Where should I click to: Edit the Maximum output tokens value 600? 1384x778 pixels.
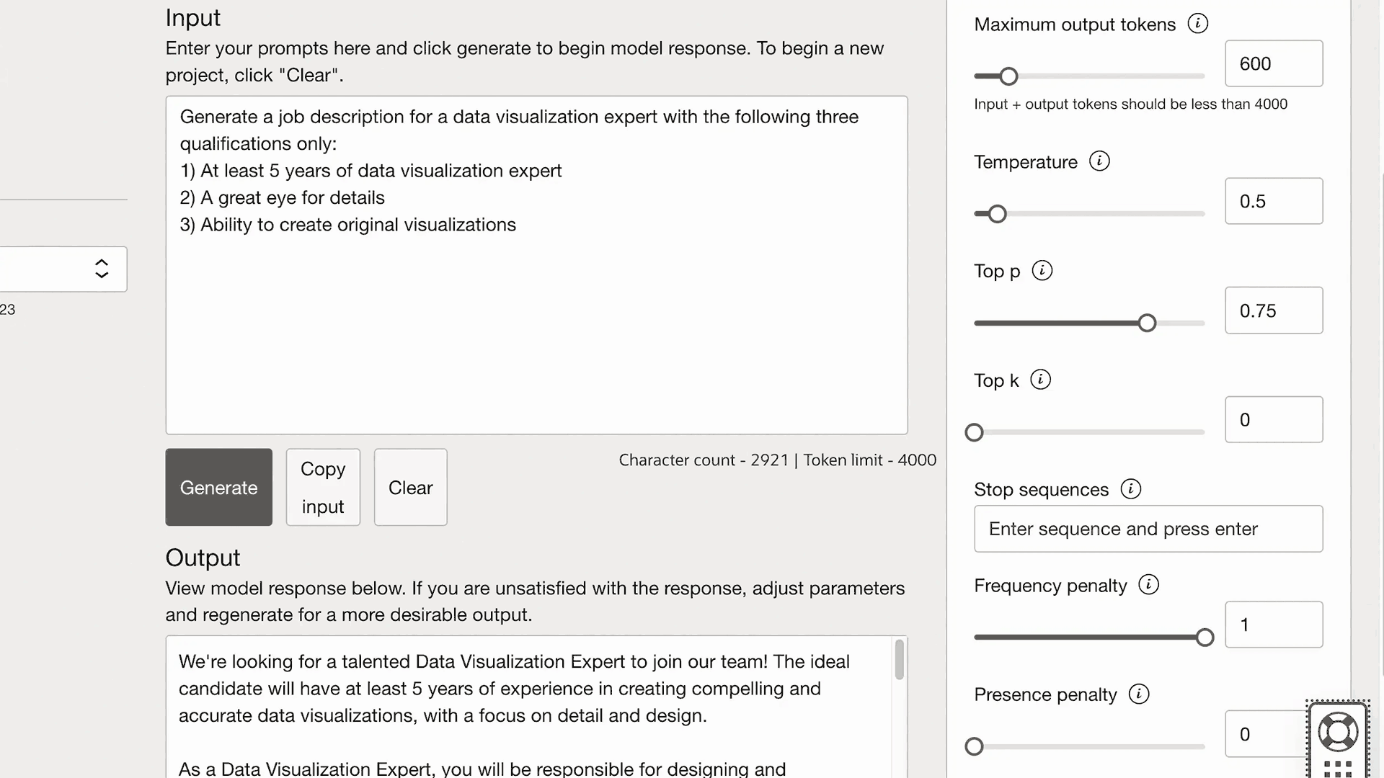click(1273, 63)
